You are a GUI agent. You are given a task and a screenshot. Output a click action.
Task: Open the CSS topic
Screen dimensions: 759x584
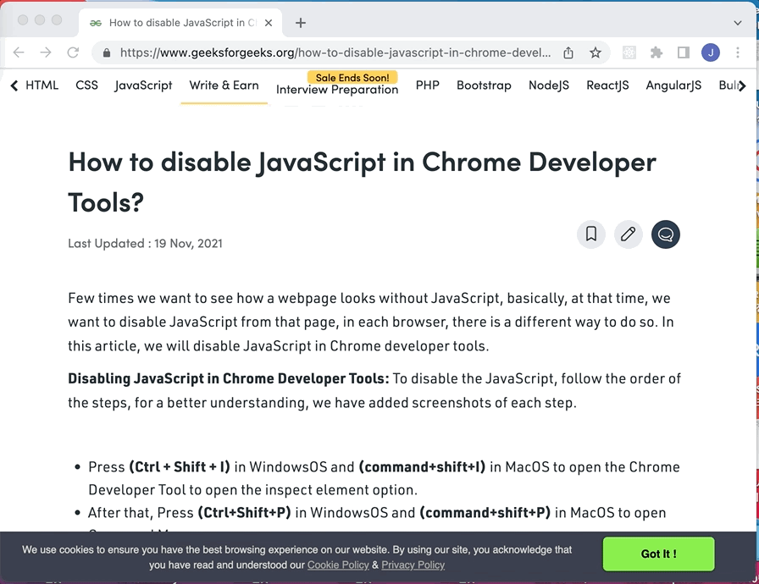pyautogui.click(x=86, y=85)
